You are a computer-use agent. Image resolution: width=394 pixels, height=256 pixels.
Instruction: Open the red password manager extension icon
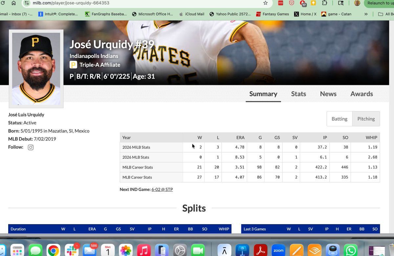pyautogui.click(x=281, y=3)
